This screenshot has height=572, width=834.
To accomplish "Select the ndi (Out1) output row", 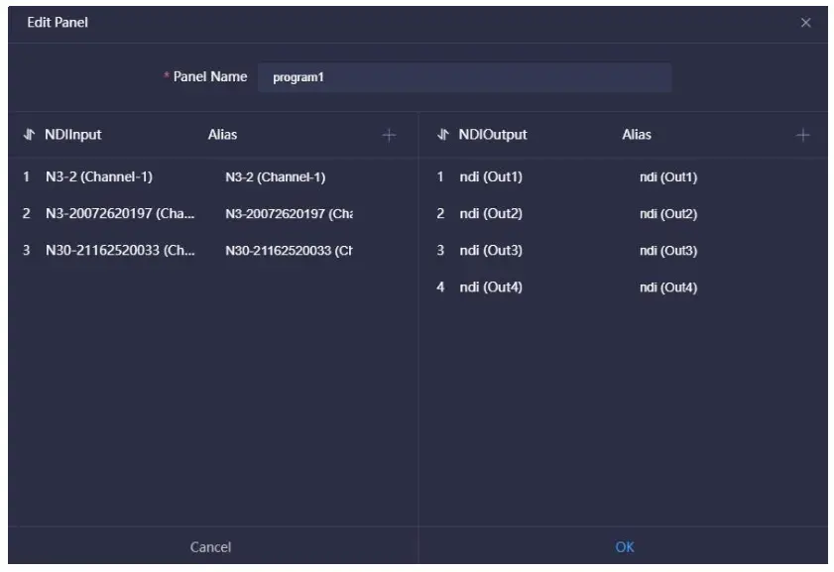I will [x=490, y=177].
